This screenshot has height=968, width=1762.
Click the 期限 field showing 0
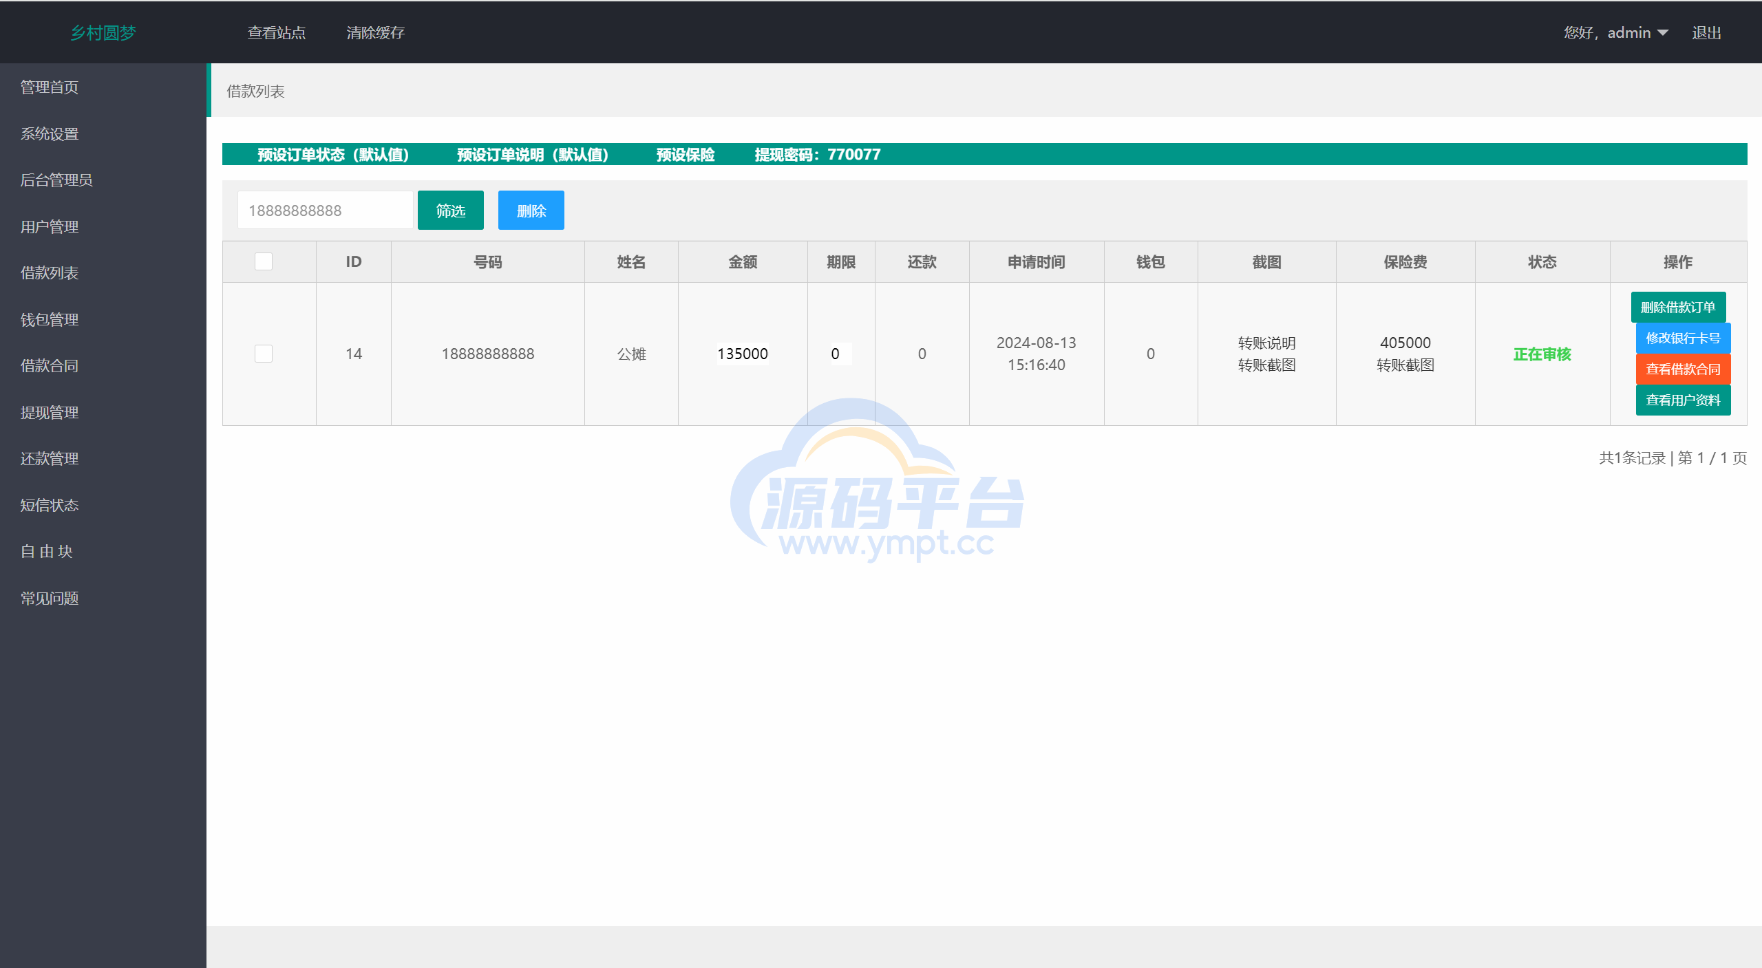coord(840,354)
